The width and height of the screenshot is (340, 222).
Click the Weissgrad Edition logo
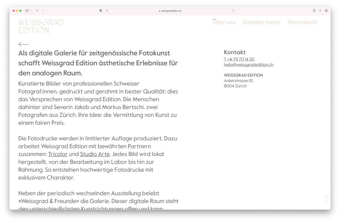click(x=41, y=26)
